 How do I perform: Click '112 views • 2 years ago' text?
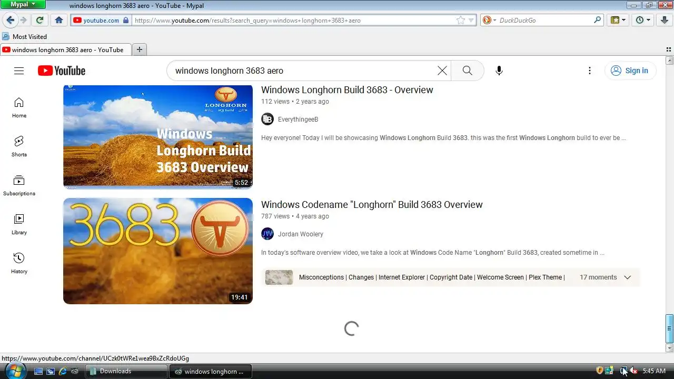coord(295,102)
